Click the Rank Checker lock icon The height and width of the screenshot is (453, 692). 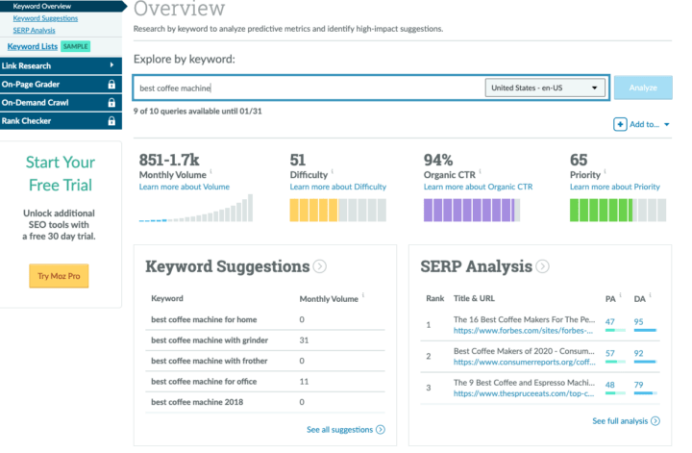(x=111, y=120)
